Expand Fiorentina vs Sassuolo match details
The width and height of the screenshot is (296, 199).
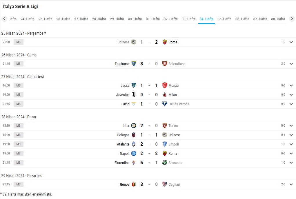(x=291, y=163)
